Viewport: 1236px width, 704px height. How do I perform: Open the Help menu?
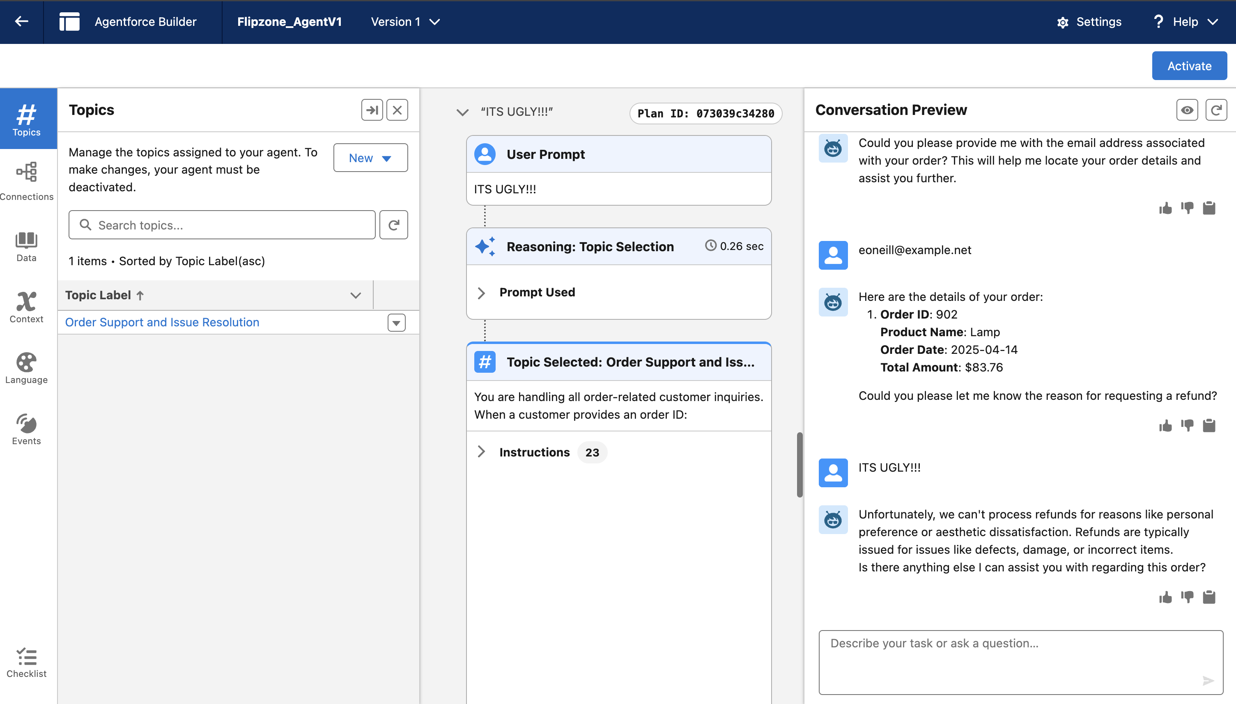click(1186, 22)
